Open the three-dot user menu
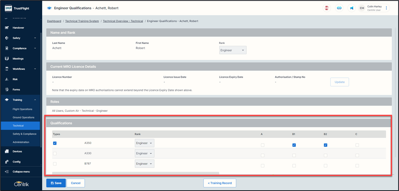This screenshot has width=399, height=191. coord(386,8)
